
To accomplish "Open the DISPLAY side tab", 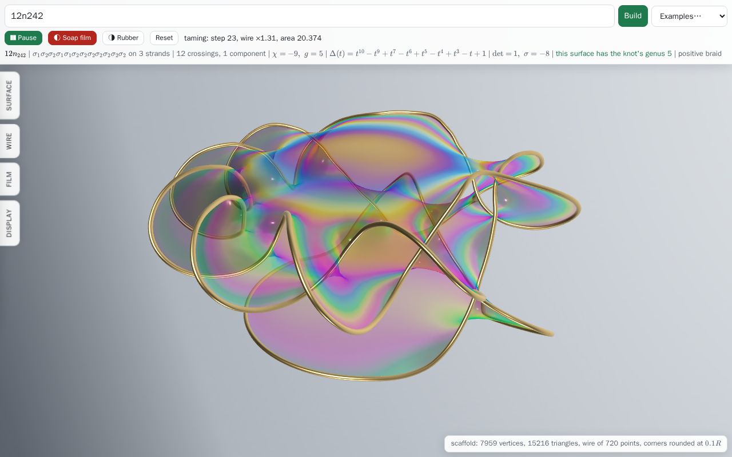I will click(x=9, y=223).
